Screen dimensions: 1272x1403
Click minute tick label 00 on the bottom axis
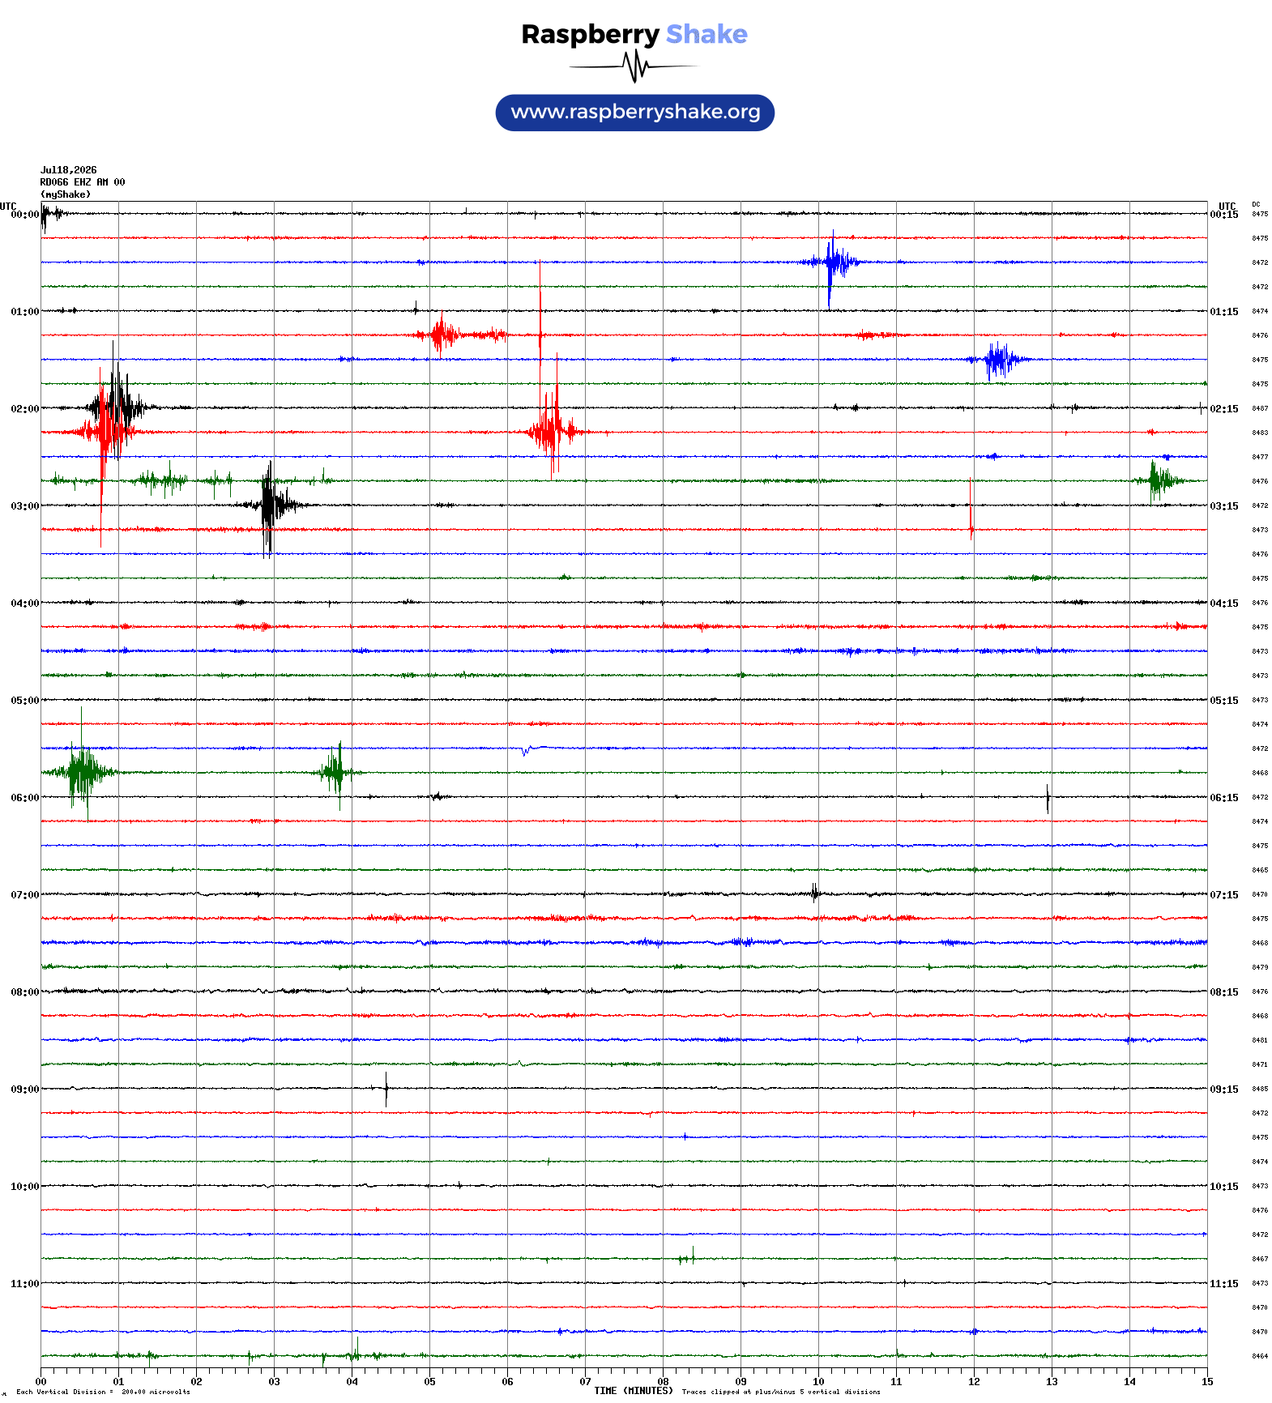click(x=41, y=1382)
